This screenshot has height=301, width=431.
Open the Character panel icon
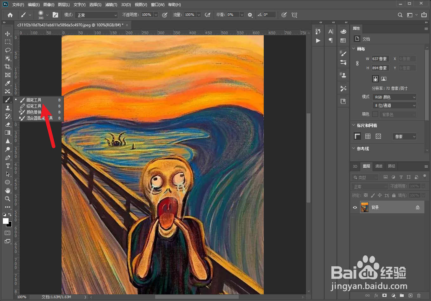click(x=331, y=31)
